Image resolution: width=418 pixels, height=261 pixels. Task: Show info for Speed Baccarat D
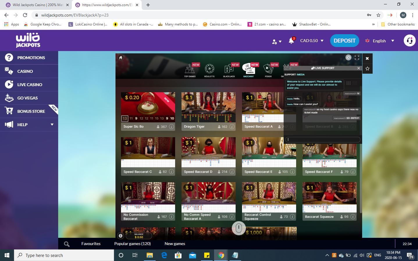tap(232, 172)
